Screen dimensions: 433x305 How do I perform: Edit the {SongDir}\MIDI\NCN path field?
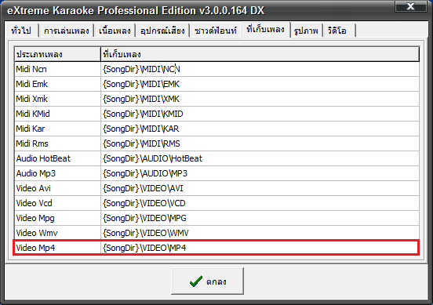pos(260,69)
